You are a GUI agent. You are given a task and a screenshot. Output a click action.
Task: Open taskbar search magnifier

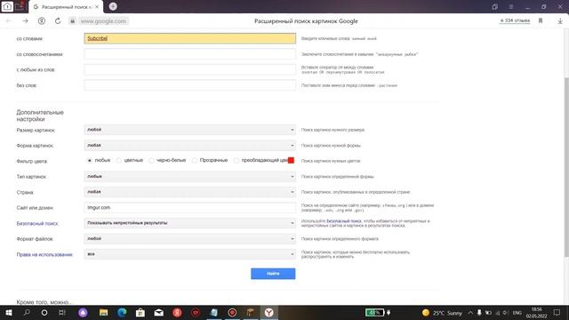point(27,312)
